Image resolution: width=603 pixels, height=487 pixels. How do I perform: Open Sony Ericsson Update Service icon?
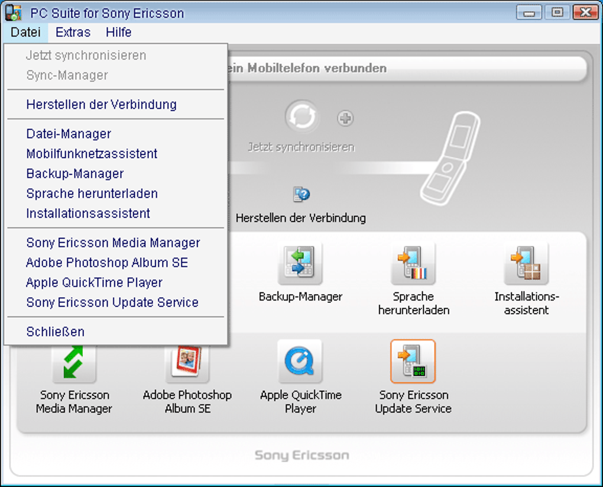413,362
